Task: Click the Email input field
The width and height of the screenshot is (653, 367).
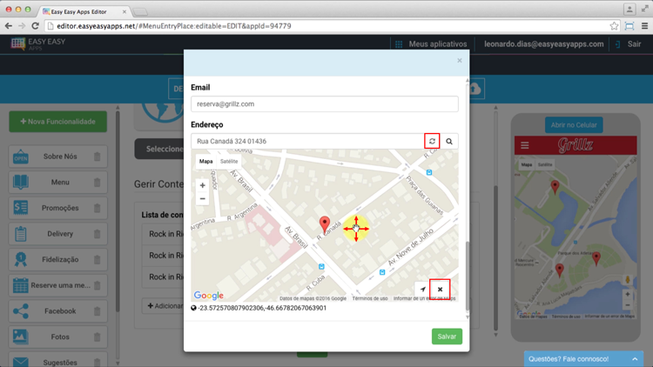Action: click(324, 104)
